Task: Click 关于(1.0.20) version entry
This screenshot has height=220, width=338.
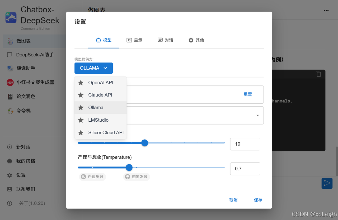Action: 35,203
